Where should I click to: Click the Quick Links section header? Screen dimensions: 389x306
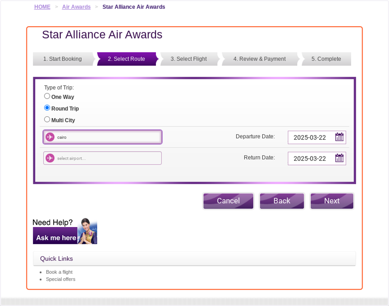coord(194,259)
